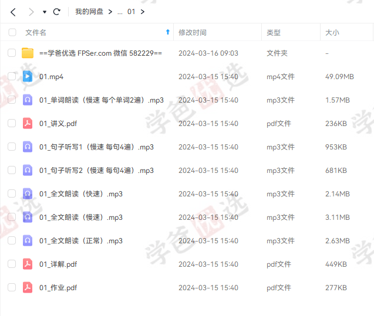Open the navigation history dropdown triangle
This screenshot has width=374, height=316.
pyautogui.click(x=45, y=12)
